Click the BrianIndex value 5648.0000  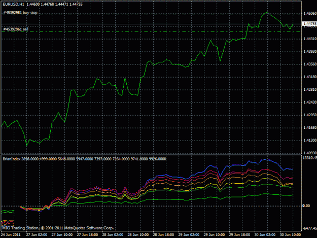click(66, 159)
